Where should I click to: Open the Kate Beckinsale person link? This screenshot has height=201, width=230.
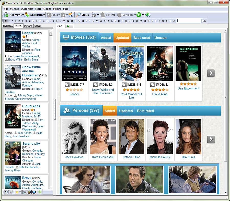pos(103,157)
